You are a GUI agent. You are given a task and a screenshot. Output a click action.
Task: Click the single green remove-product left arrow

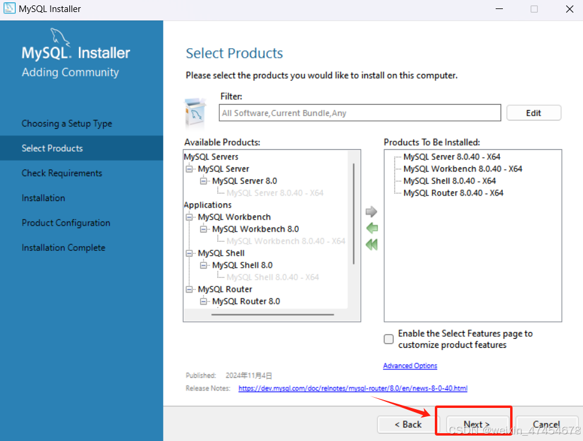[372, 228]
